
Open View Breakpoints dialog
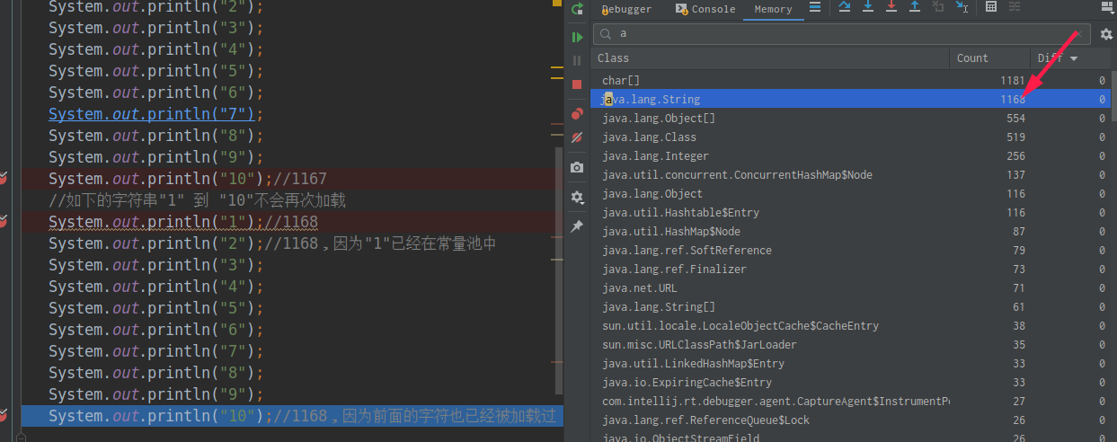pos(577,113)
